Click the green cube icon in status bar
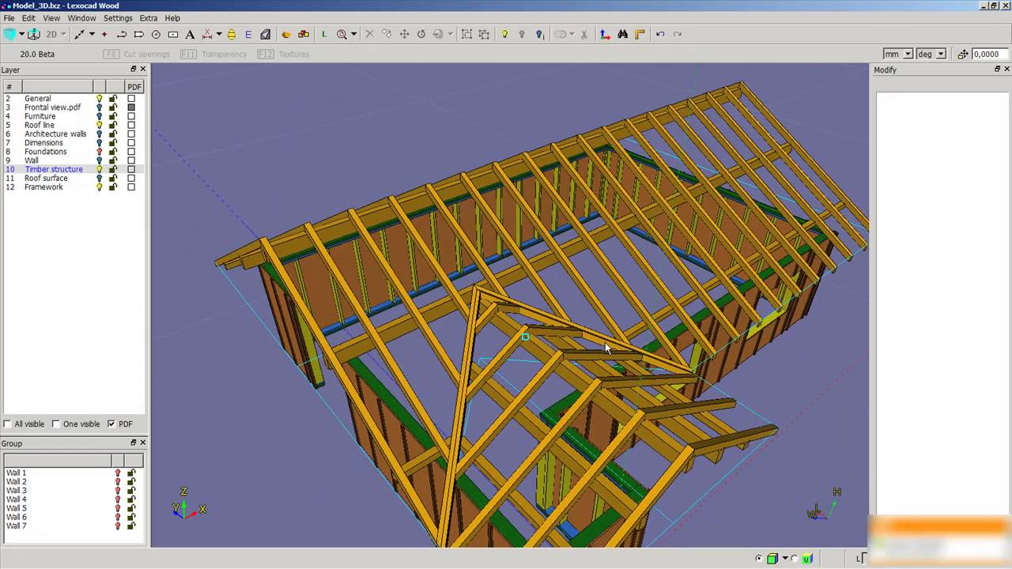Viewport: 1012px width, 569px height. (x=772, y=559)
